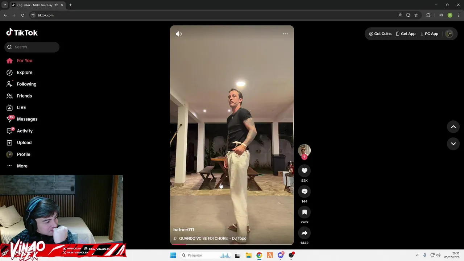
Task: Follow hafner011 with the red plus badge
Action: [x=304, y=157]
